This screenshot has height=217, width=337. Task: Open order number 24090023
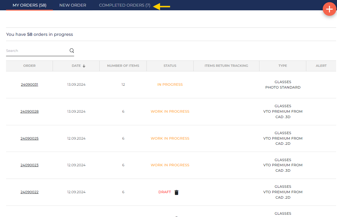[29, 165]
